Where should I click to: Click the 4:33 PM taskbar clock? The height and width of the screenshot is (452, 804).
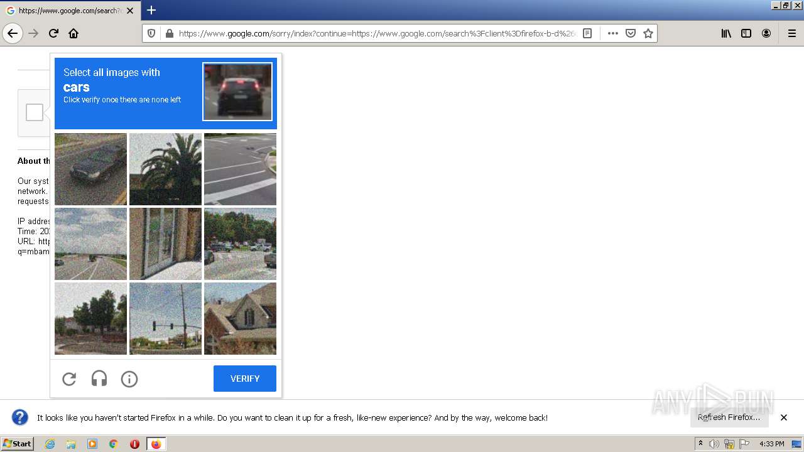(x=771, y=444)
